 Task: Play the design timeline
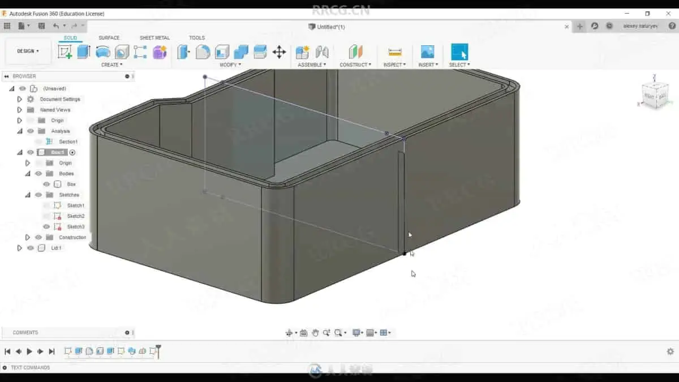(29, 351)
